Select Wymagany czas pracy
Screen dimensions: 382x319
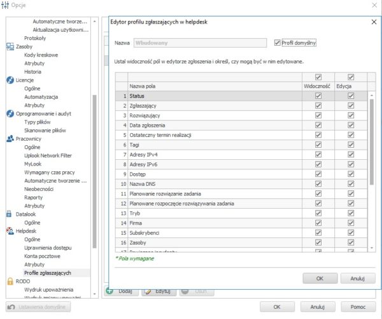coord(50,173)
